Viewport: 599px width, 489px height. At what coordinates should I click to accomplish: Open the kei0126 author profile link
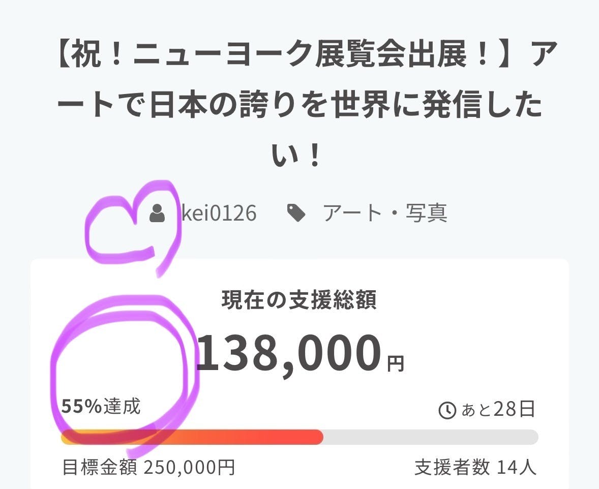(219, 213)
